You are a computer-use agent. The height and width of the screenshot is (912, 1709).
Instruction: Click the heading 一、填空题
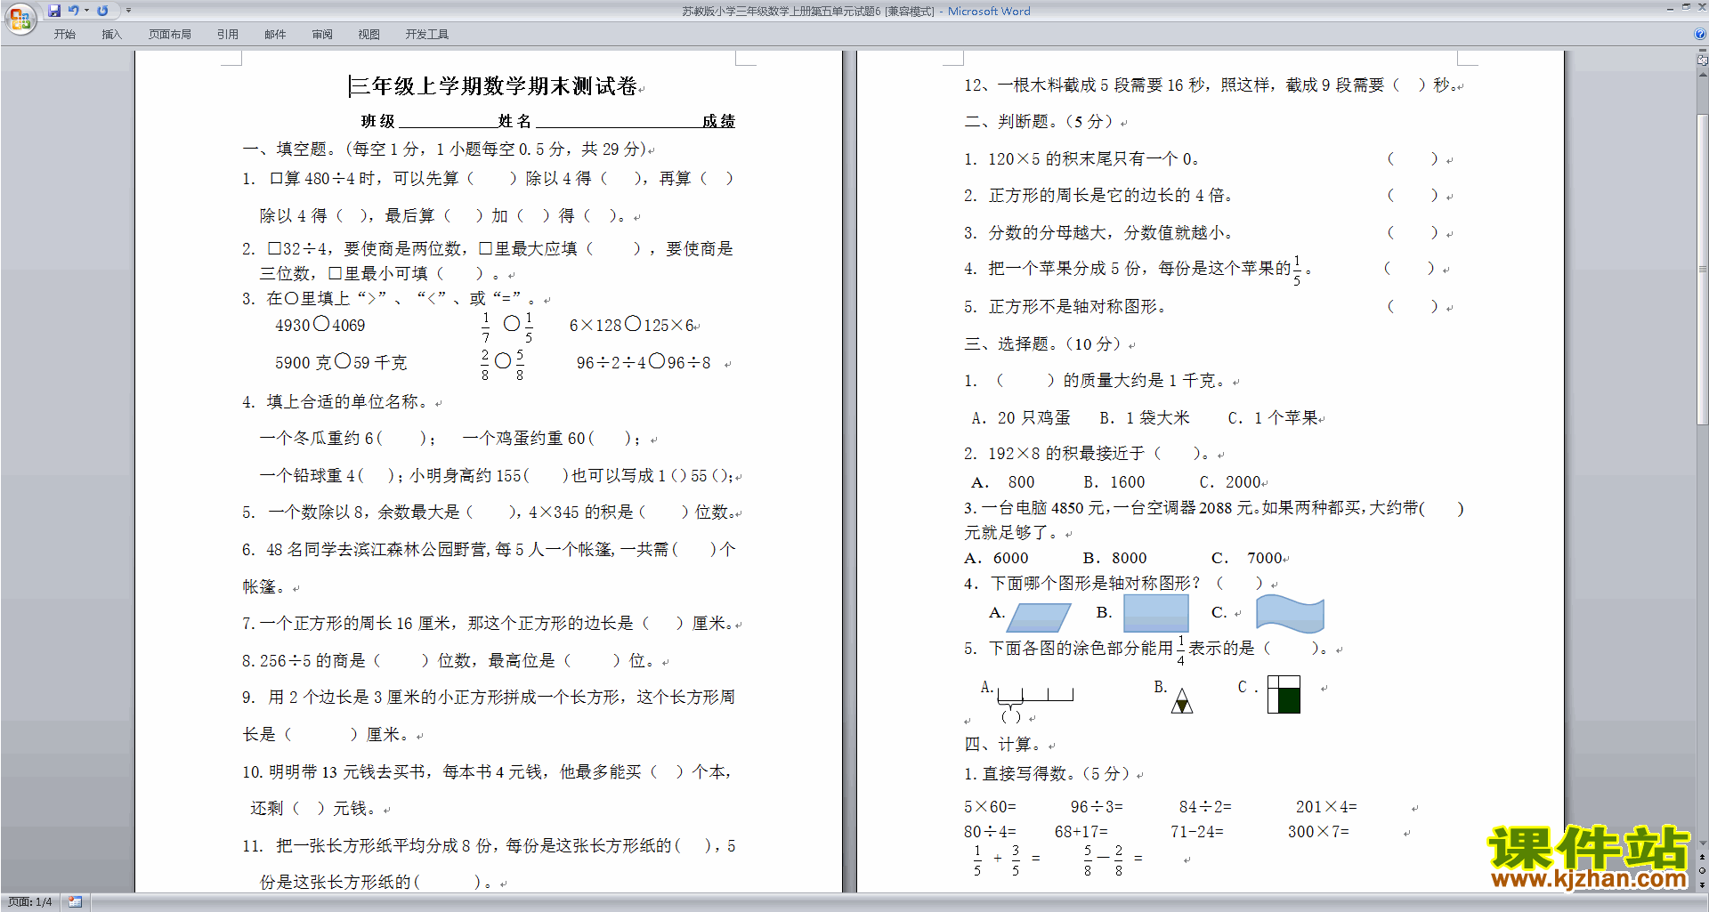coord(289,149)
